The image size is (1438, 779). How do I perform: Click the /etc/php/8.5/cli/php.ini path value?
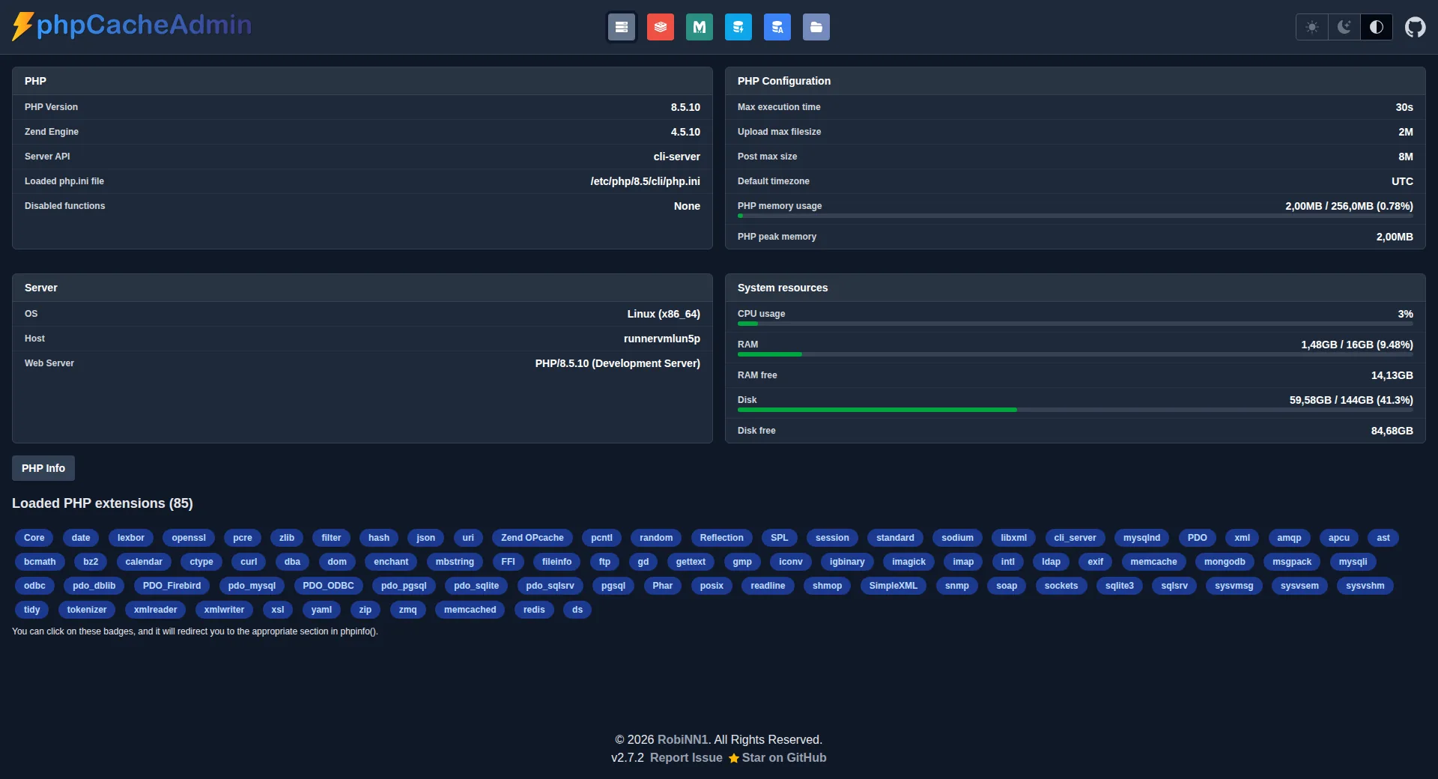coord(645,181)
